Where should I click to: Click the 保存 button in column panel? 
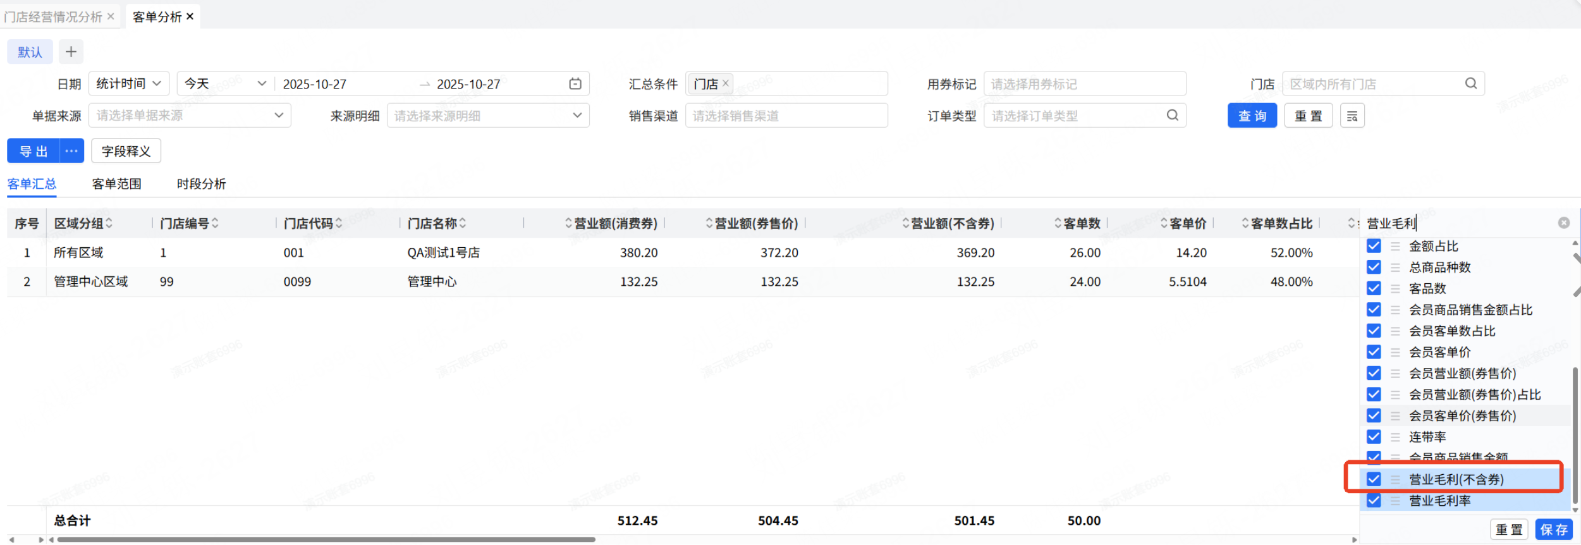tap(1553, 530)
